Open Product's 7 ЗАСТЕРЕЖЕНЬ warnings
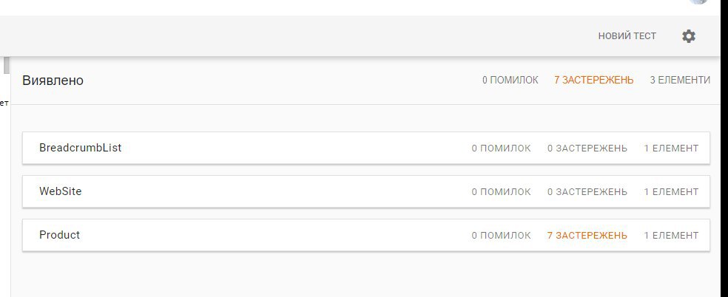The width and height of the screenshot is (728, 297). (587, 236)
